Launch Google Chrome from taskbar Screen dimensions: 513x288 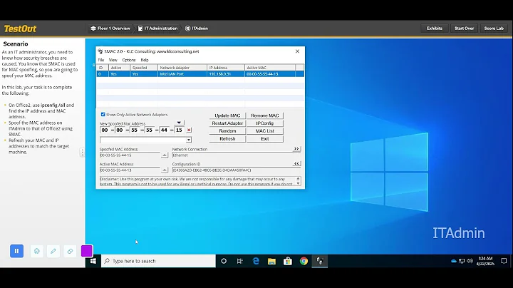[304, 261]
